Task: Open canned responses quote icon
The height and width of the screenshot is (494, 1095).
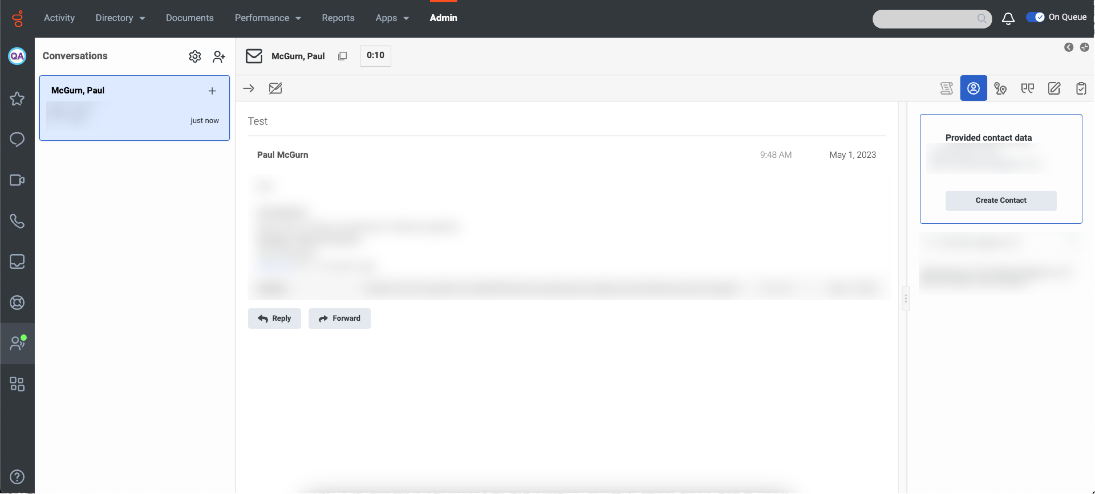Action: [x=1027, y=88]
